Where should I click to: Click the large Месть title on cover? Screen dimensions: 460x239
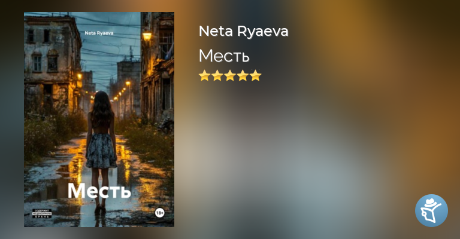tap(99, 191)
